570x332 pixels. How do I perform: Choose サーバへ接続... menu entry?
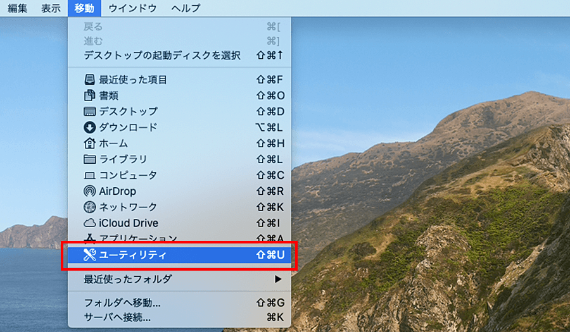(117, 317)
